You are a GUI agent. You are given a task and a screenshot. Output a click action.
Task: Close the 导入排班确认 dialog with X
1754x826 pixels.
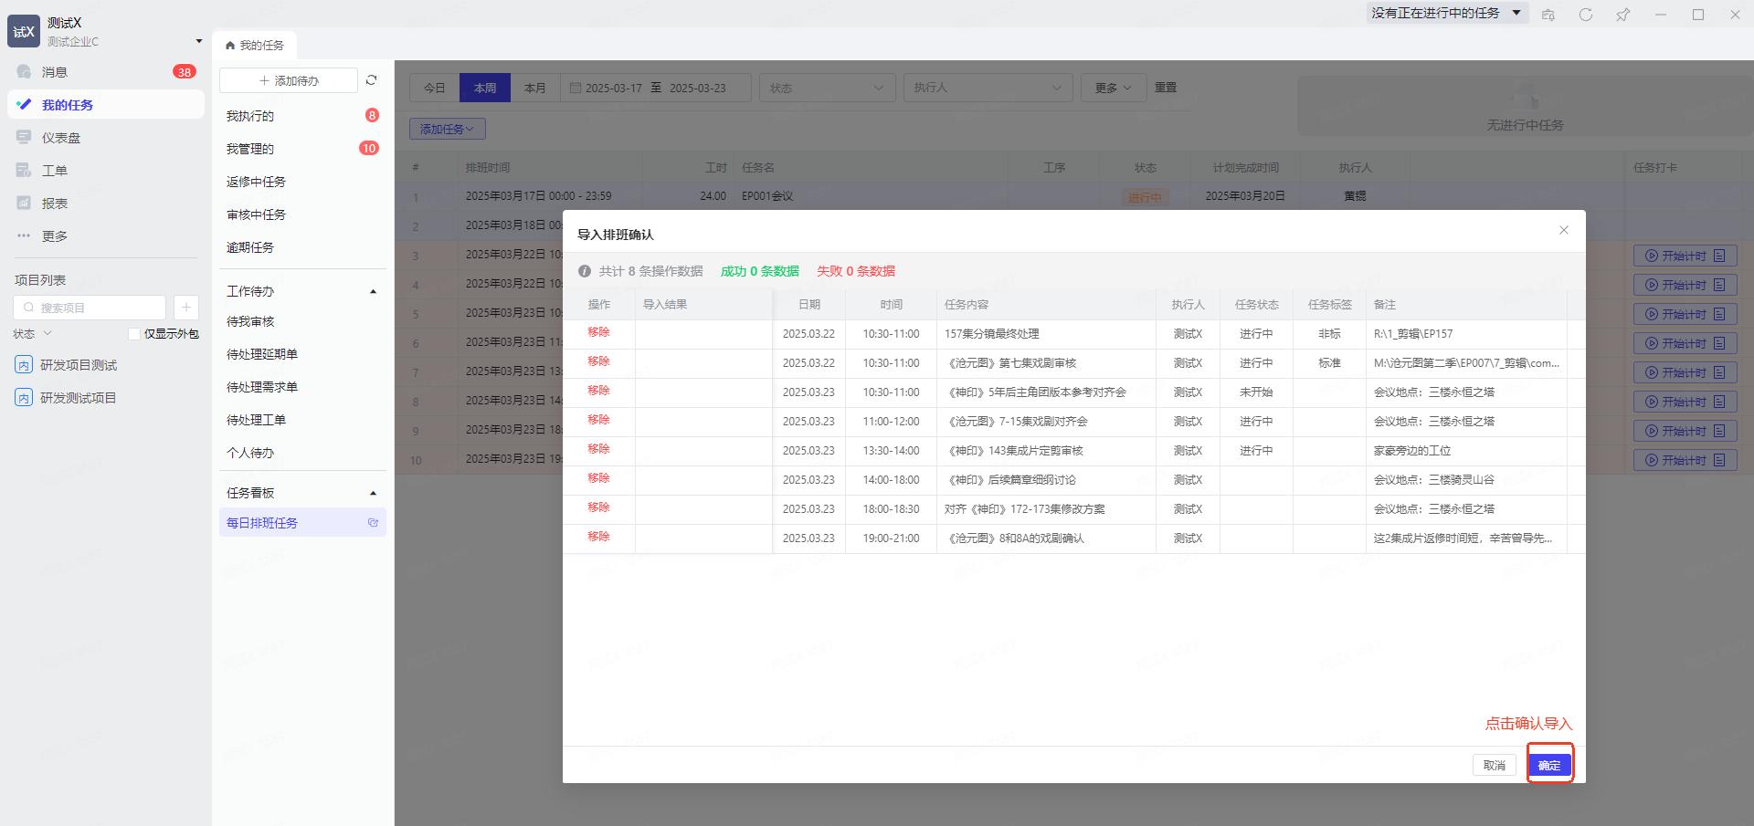pos(1564,230)
